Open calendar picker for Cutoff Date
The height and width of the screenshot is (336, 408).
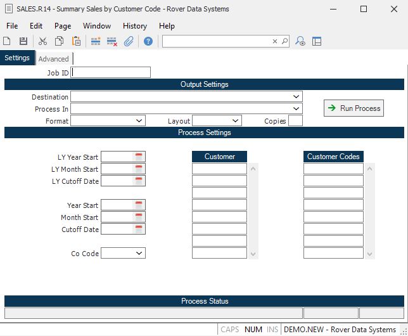click(x=139, y=229)
